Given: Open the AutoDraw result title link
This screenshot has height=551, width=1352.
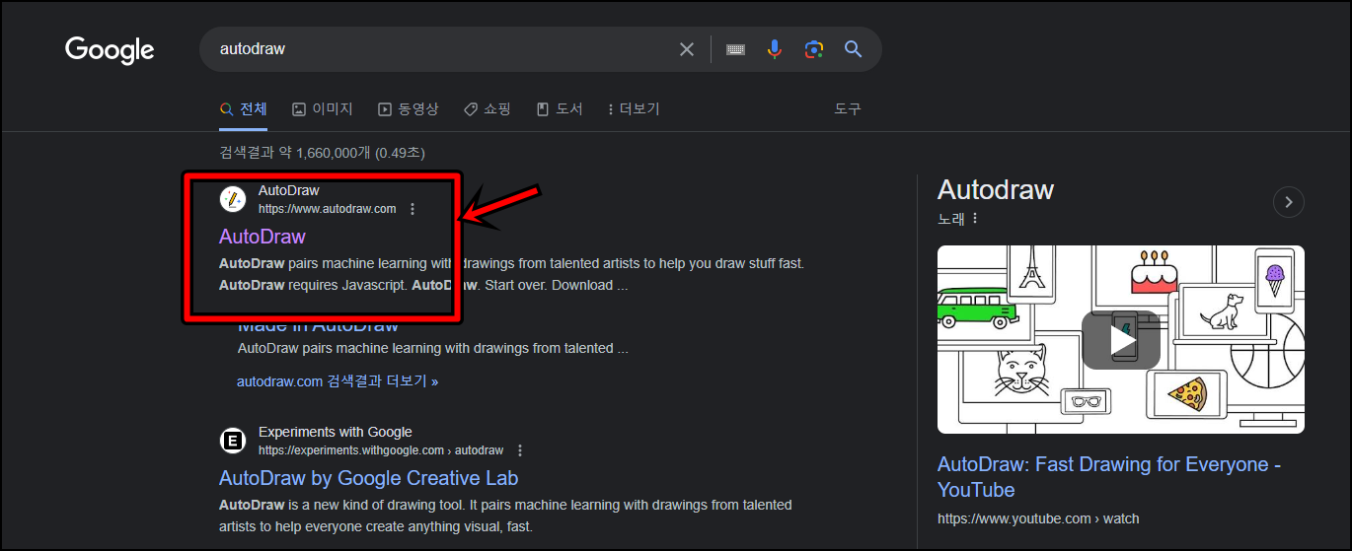Looking at the screenshot, I should coord(263,237).
